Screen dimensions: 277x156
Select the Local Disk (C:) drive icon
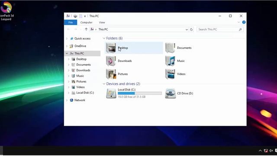(x=111, y=93)
